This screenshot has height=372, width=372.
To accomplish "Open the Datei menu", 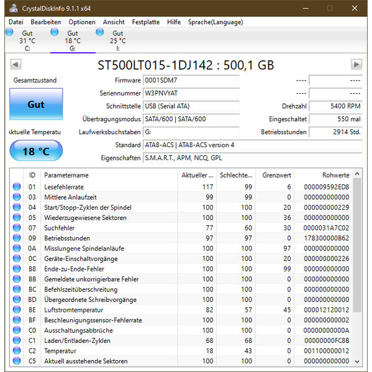I will [16, 22].
